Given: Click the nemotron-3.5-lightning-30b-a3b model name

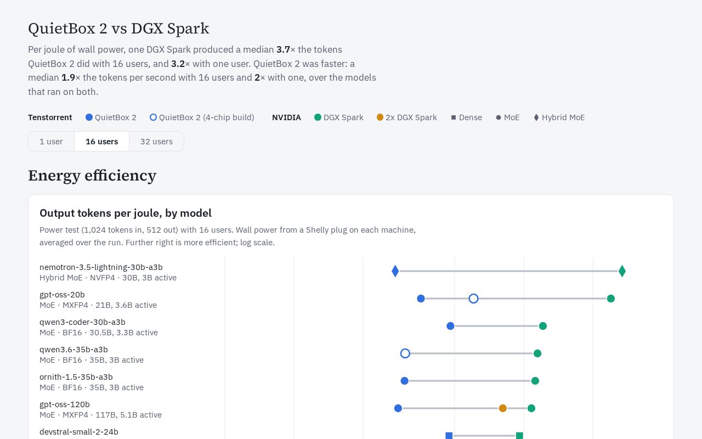Looking at the screenshot, I should (101, 267).
